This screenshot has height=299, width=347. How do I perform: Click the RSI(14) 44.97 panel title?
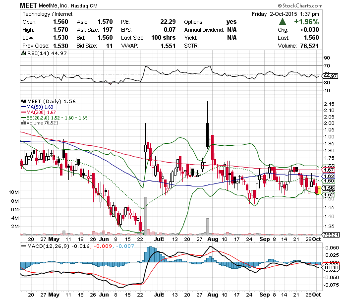tap(47, 54)
